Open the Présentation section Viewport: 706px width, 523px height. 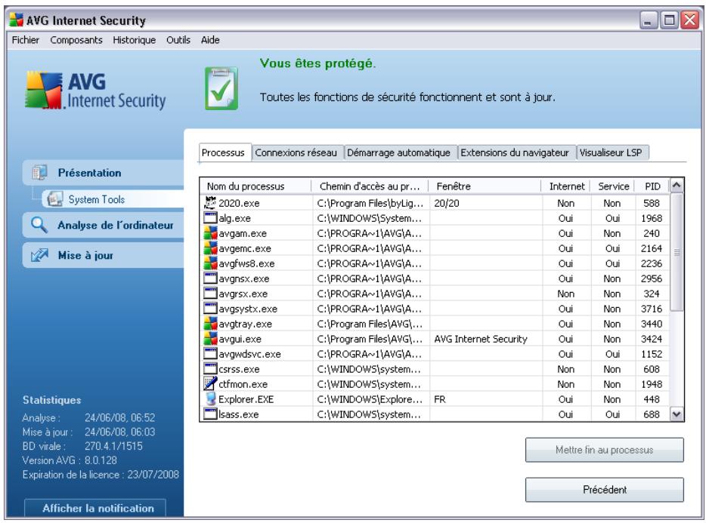pos(104,173)
